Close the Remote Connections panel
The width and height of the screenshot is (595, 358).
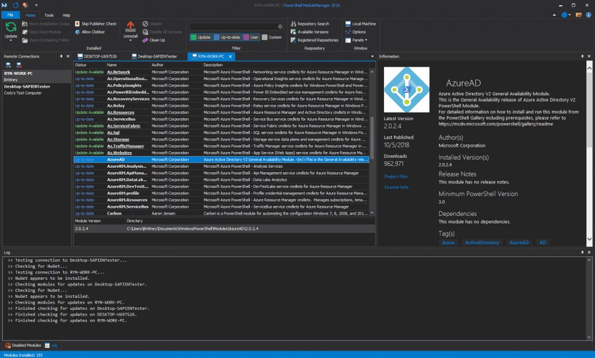(68, 56)
